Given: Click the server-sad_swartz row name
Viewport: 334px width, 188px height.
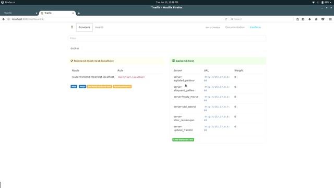Looking at the screenshot, I should point(185,107).
